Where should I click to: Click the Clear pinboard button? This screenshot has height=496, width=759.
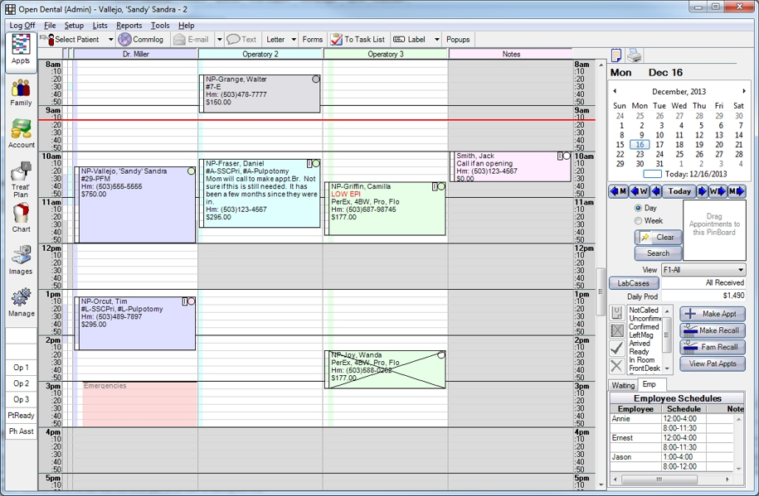pyautogui.click(x=659, y=238)
